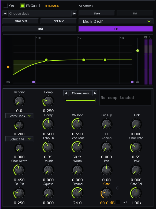Click the FEEDBACK label

52,6
